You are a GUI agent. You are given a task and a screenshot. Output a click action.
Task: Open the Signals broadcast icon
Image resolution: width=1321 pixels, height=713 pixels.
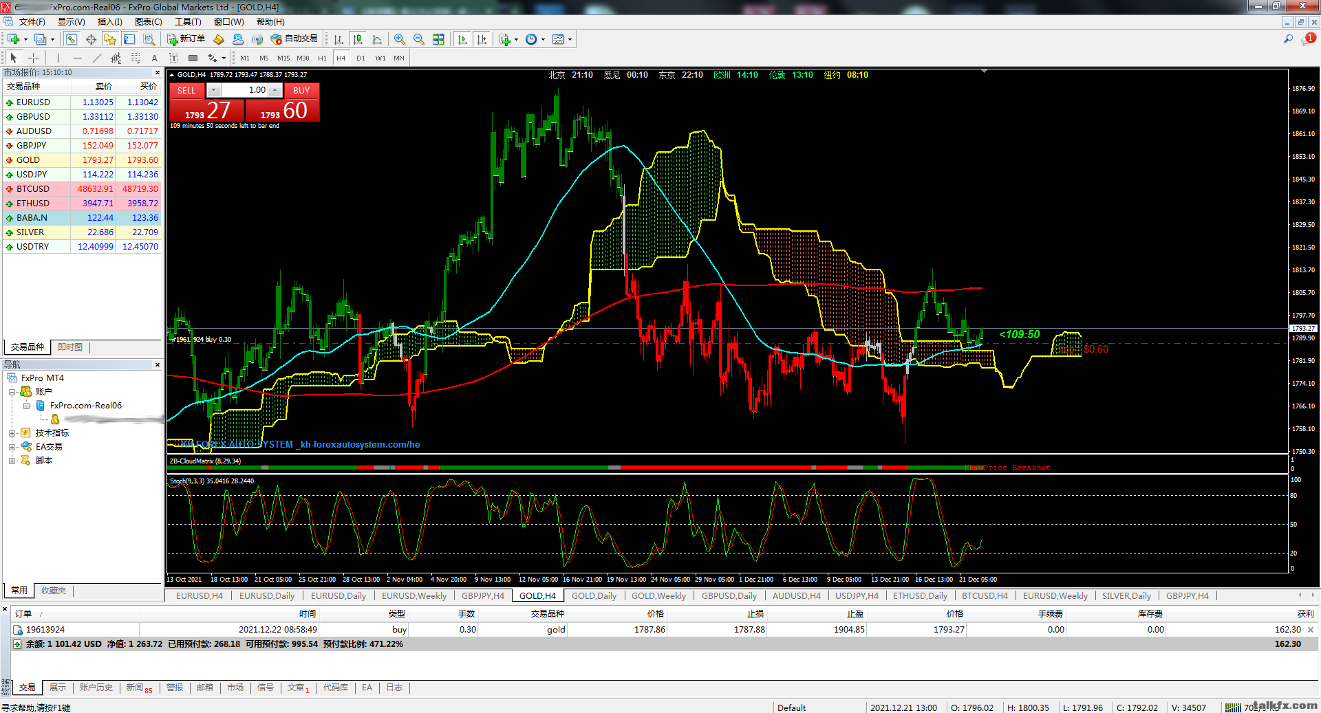click(257, 39)
